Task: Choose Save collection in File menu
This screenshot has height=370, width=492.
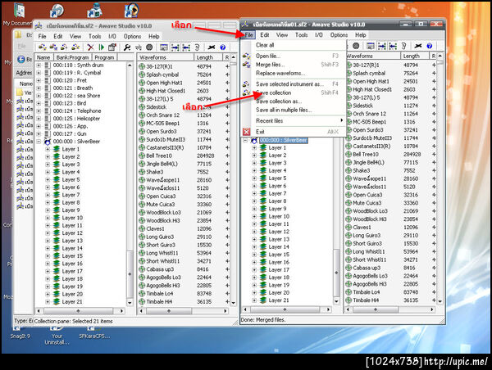Action: (274, 92)
